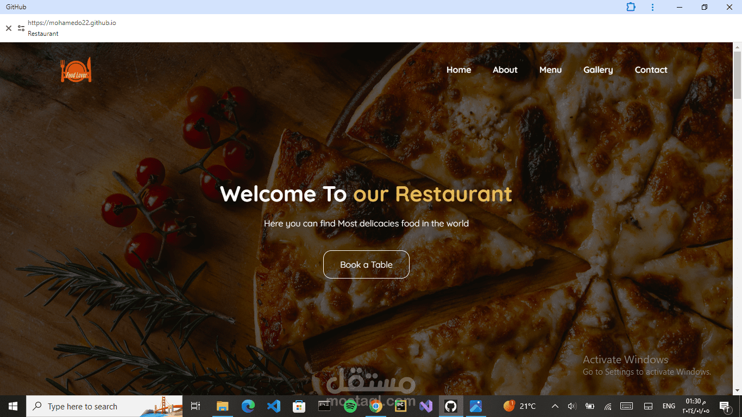
Task: Click the 'Most delicacies food' tagline text
Action: coord(366,223)
